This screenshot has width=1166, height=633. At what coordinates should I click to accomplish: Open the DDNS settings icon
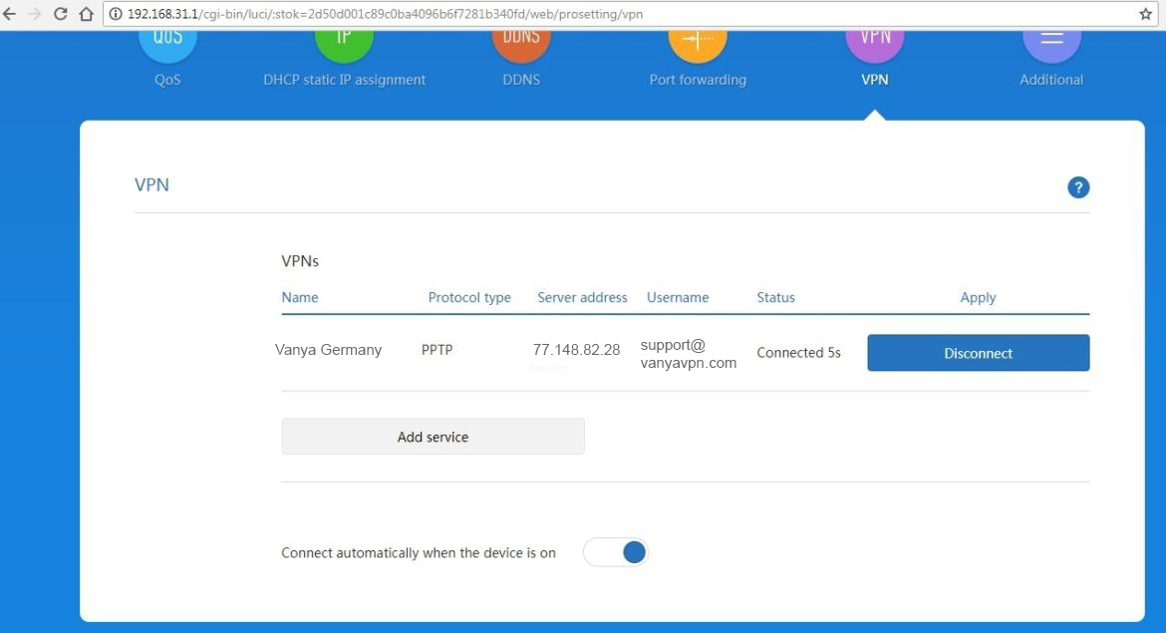pyautogui.click(x=520, y=42)
